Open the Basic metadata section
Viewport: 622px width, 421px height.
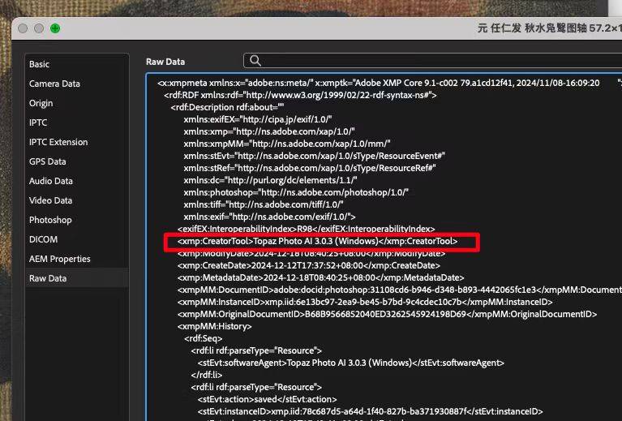(x=40, y=64)
